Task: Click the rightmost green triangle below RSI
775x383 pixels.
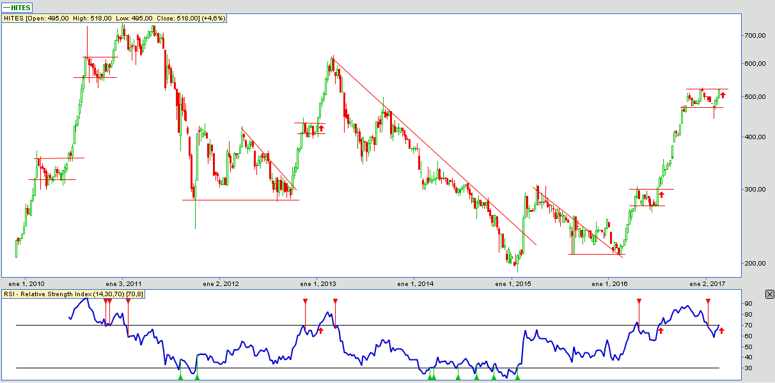Action: click(517, 378)
